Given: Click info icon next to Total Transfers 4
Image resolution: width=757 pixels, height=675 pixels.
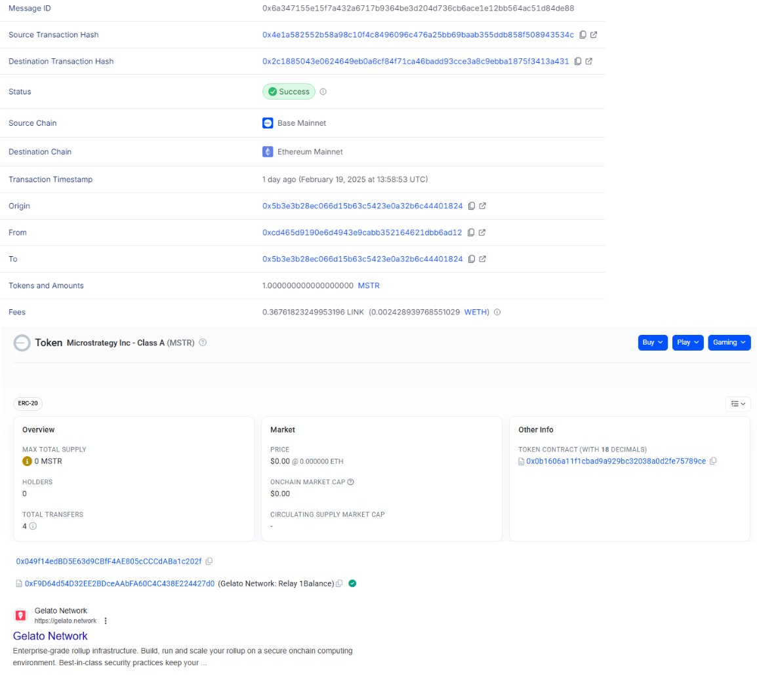Looking at the screenshot, I should 33,526.
